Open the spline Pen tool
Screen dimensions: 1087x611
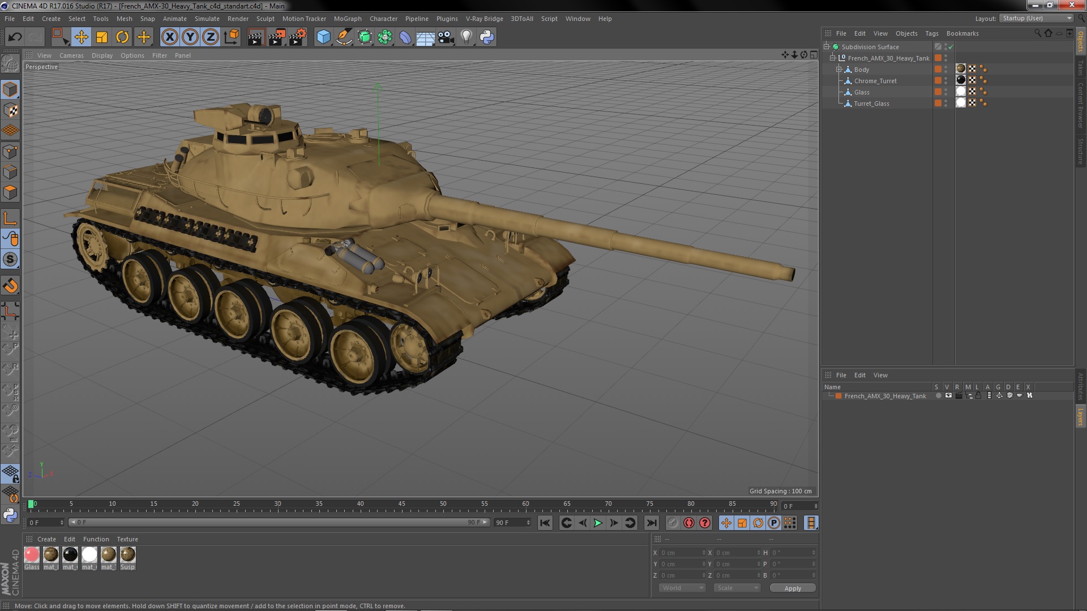click(344, 37)
